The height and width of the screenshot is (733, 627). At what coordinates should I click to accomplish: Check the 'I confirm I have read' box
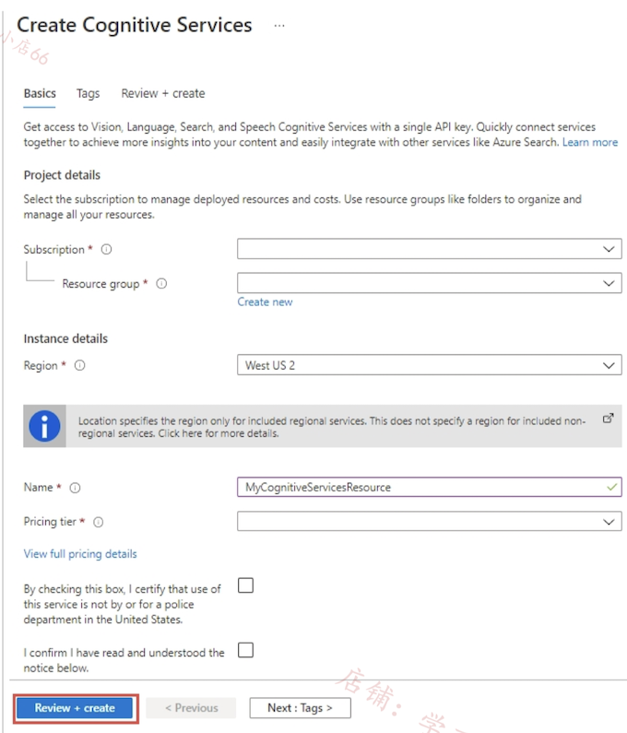pos(245,650)
